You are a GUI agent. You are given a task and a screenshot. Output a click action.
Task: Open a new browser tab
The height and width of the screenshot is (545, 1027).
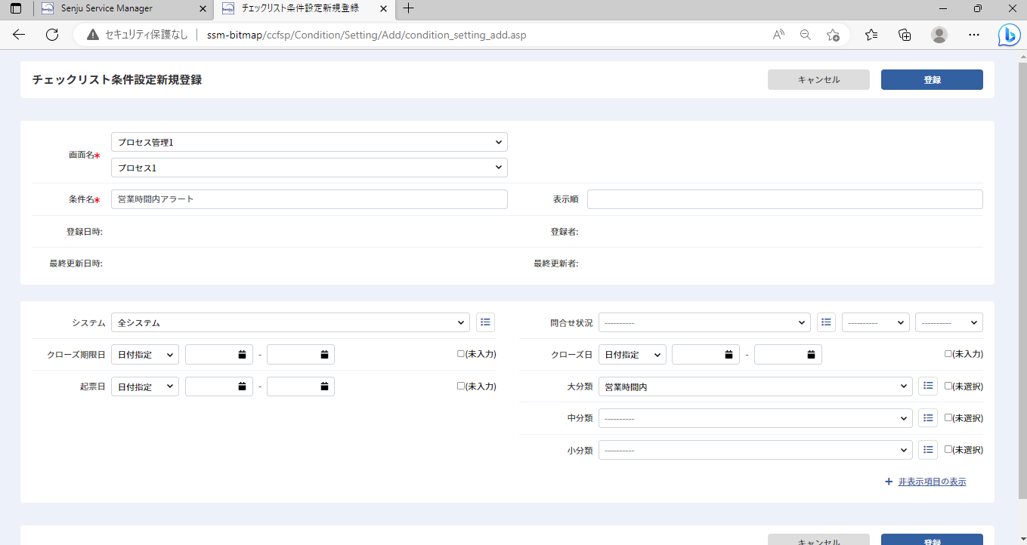click(x=408, y=8)
